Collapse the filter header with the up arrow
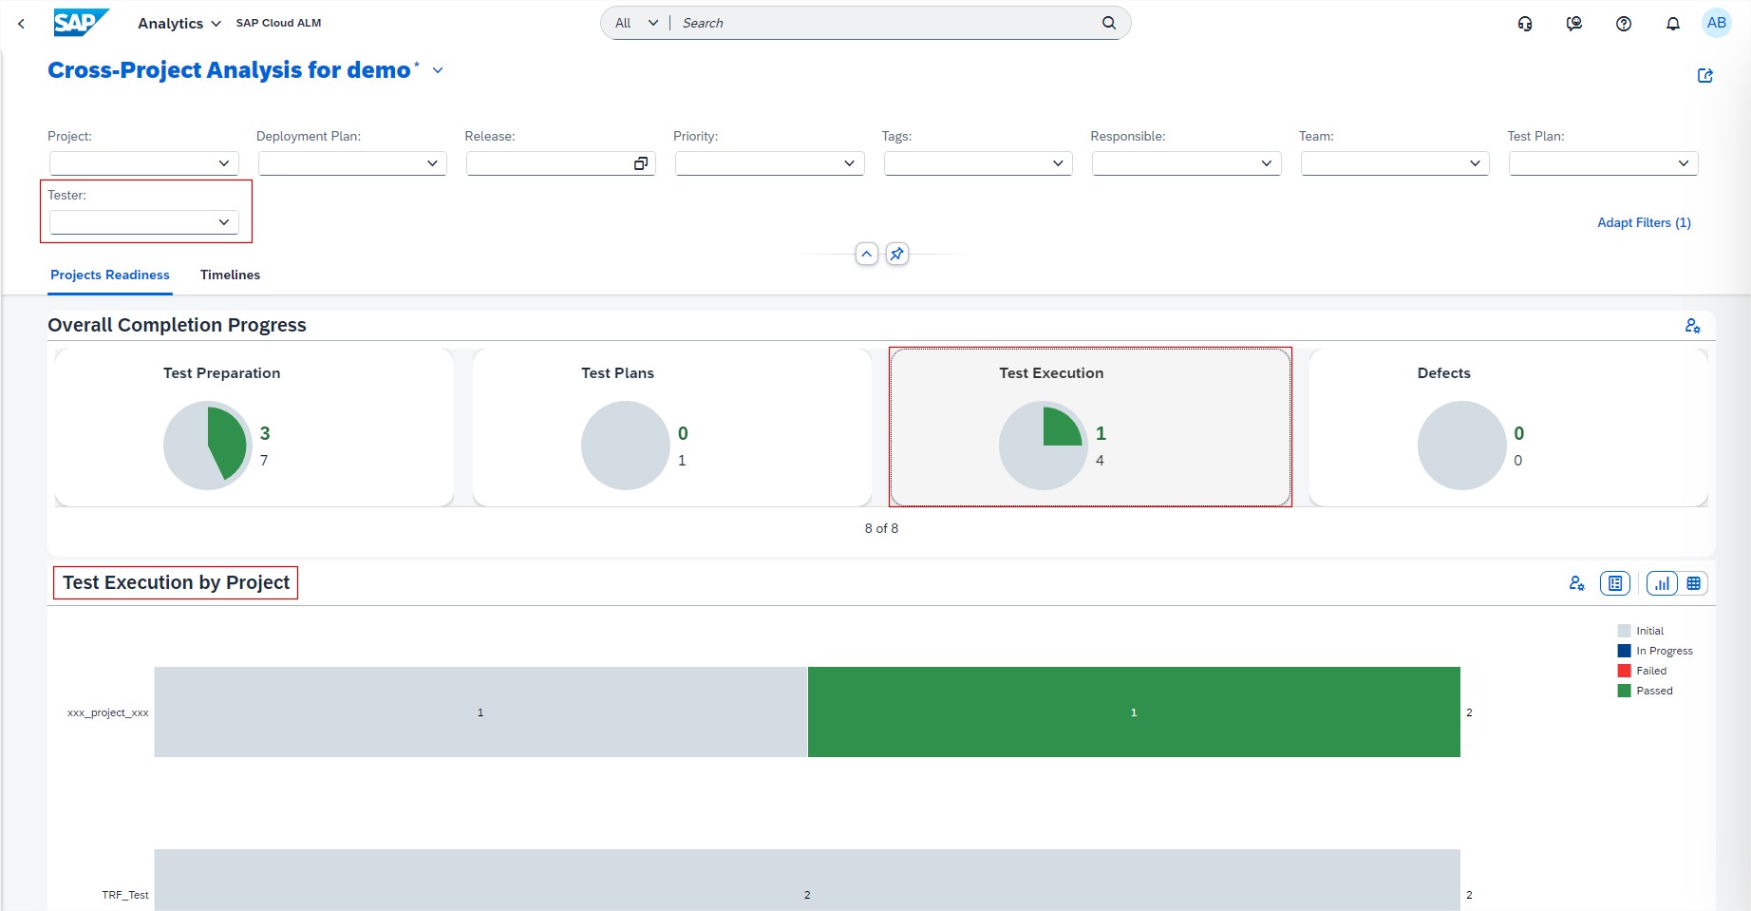This screenshot has height=911, width=1751. 866,254
